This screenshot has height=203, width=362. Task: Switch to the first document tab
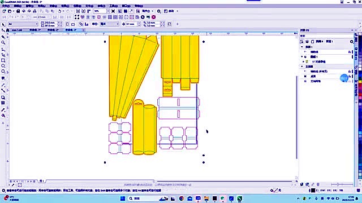(x=17, y=30)
